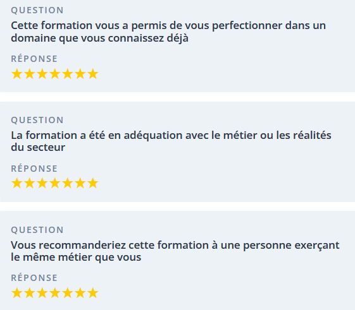Click first star of the adéquation question rating

coord(16,183)
